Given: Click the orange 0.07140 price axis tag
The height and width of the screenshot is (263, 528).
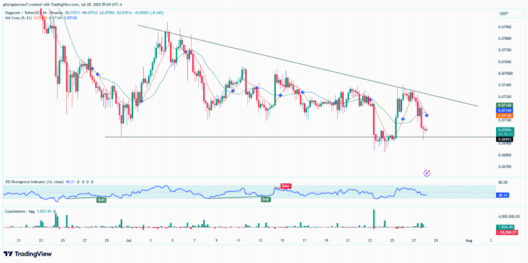Looking at the screenshot, I should tap(504, 115).
